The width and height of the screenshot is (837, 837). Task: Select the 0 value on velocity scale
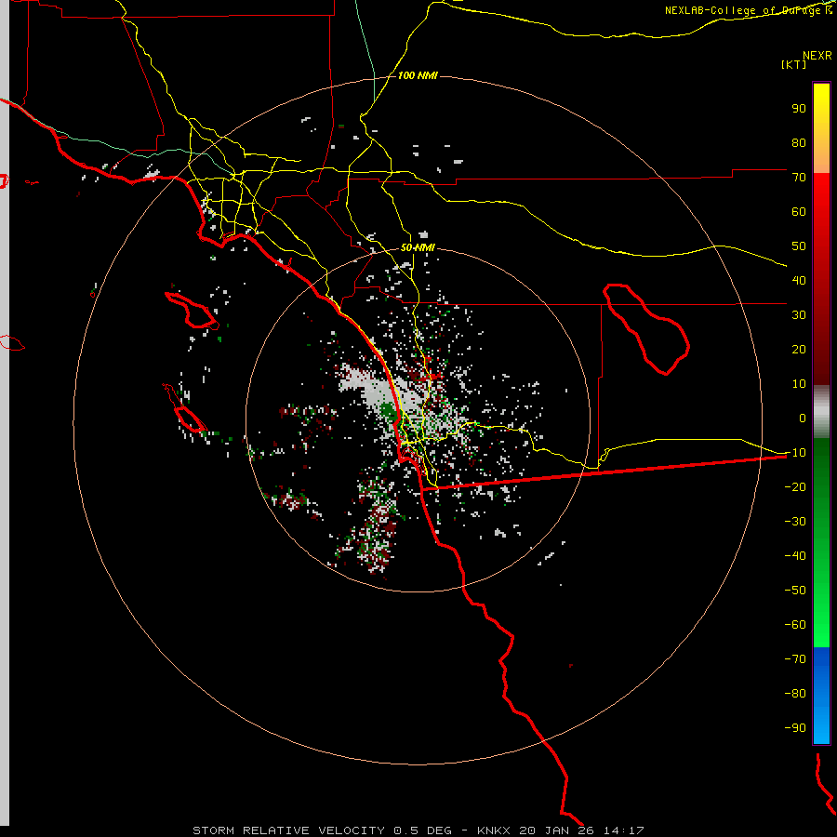(x=803, y=418)
